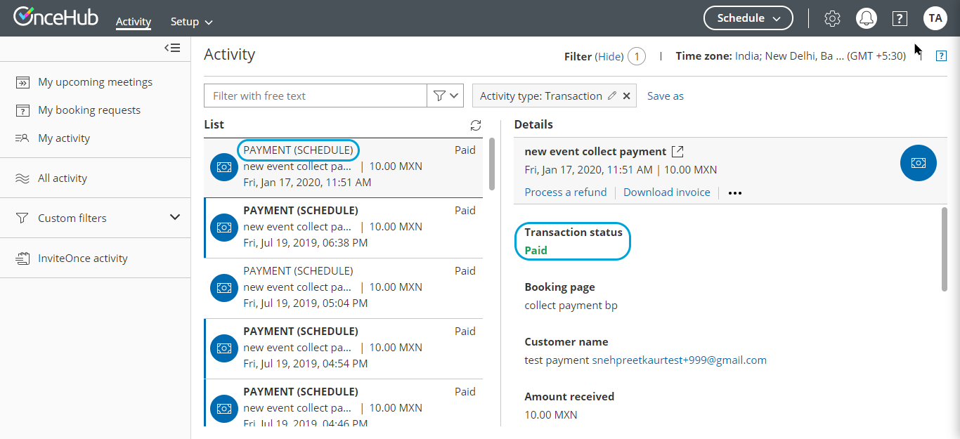This screenshot has height=439, width=960.
Task: Click the Process a refund link
Action: [x=565, y=192]
